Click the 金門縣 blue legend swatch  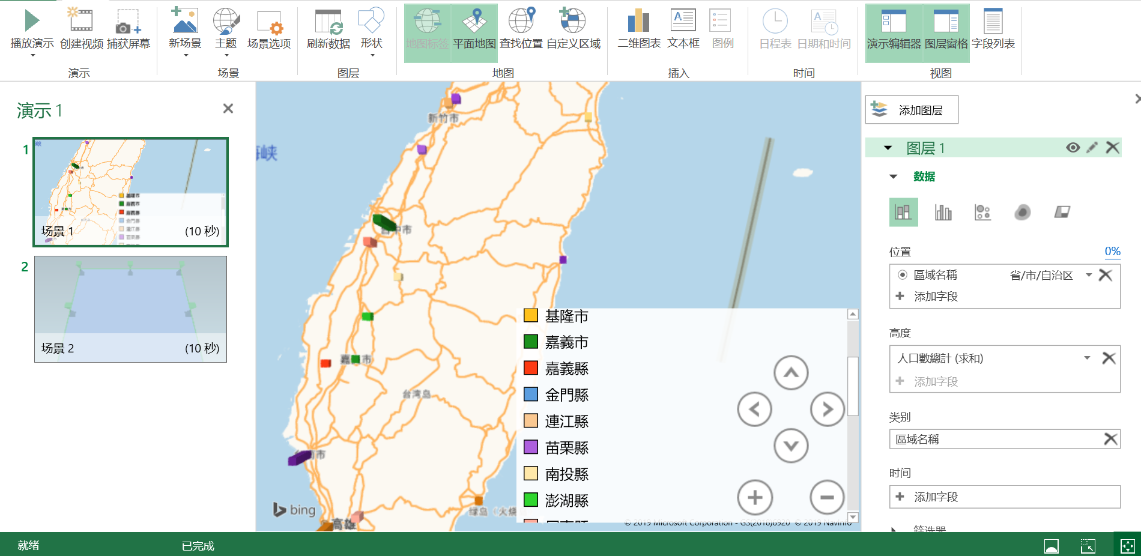click(531, 394)
